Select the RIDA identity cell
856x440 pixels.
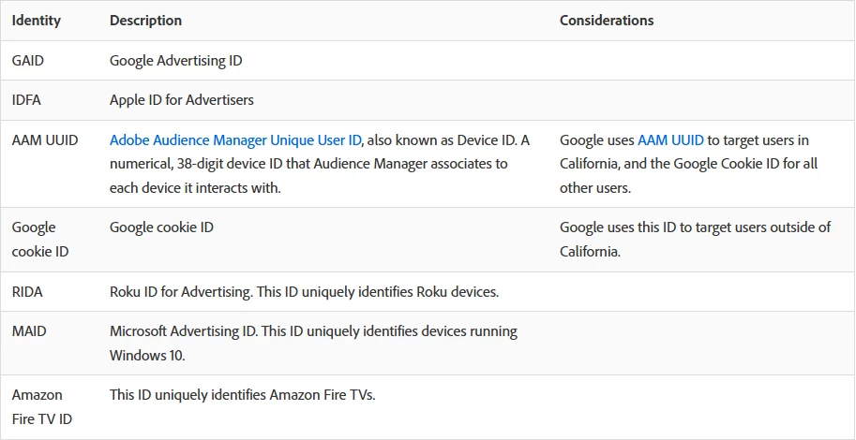[27, 292]
